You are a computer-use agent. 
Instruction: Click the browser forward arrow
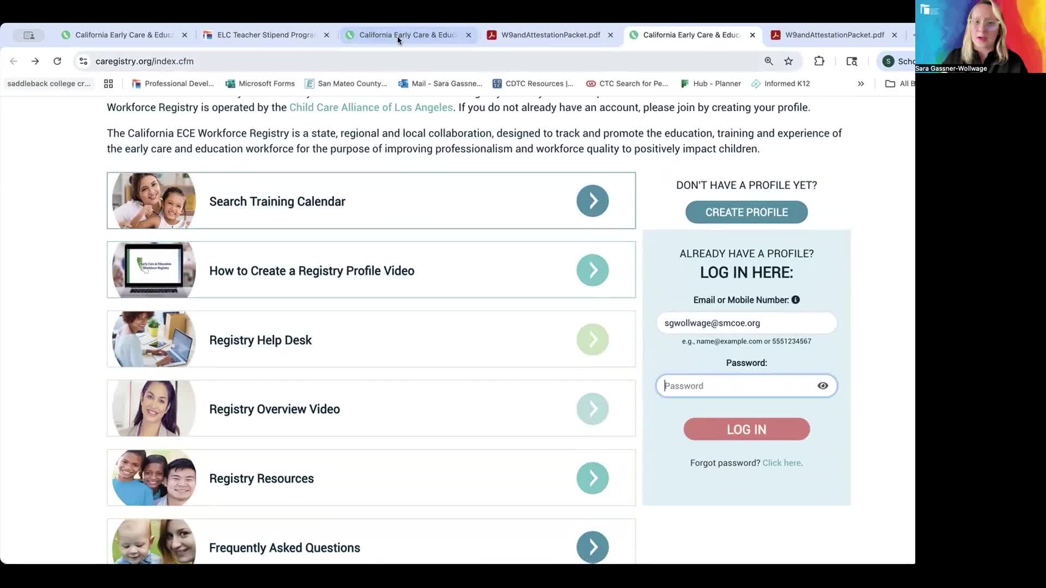click(35, 61)
